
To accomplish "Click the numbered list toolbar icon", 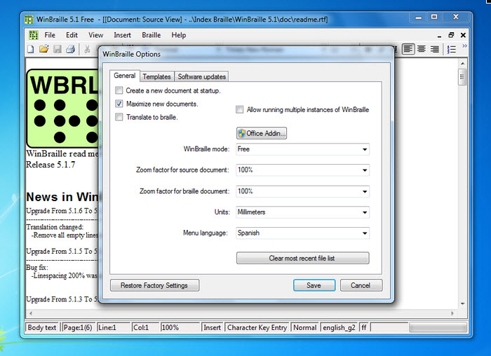I will (452, 49).
